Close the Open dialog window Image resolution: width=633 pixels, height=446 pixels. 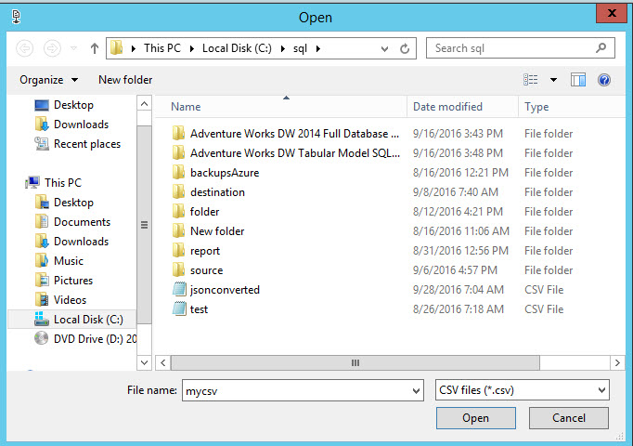pos(612,13)
